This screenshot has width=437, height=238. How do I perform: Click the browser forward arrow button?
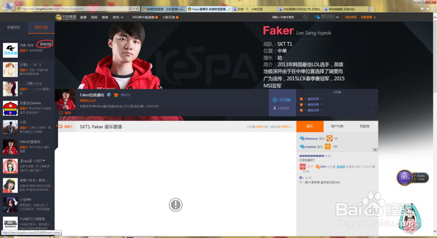coord(12,9)
